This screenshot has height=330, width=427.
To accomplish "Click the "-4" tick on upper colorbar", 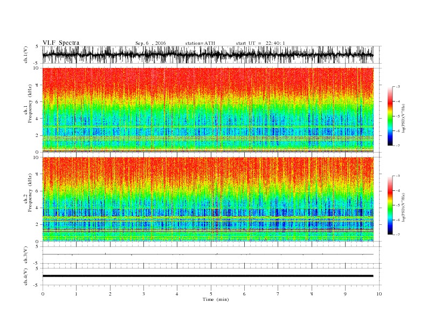I will (x=398, y=101).
